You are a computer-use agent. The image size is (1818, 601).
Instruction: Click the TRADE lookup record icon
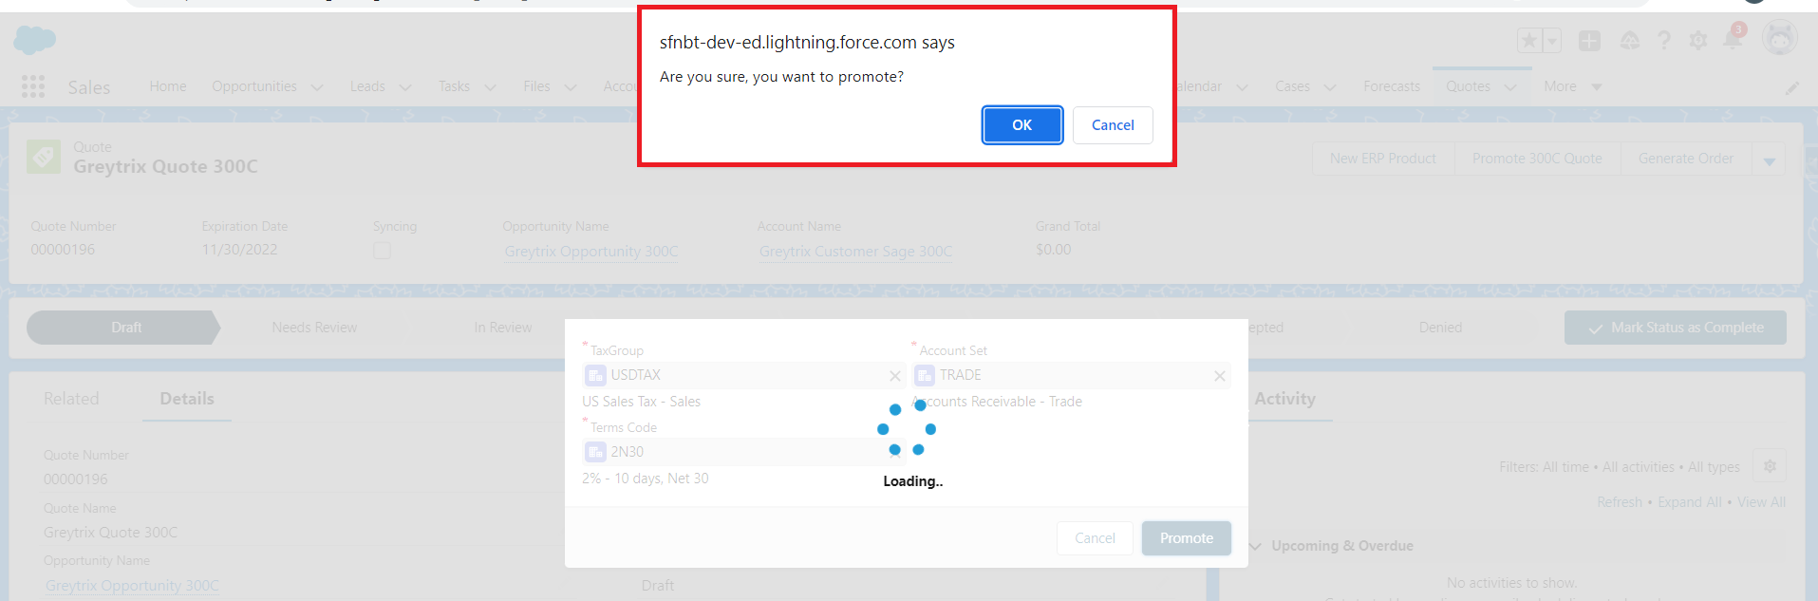(x=925, y=375)
